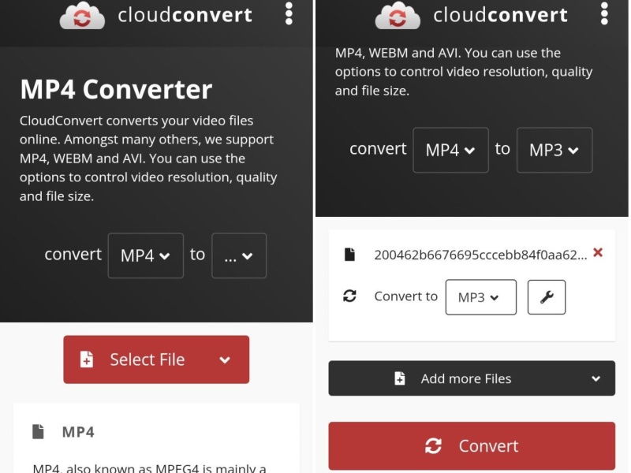Expand the Select File chevron arrow
The image size is (631, 473).
coord(225,360)
